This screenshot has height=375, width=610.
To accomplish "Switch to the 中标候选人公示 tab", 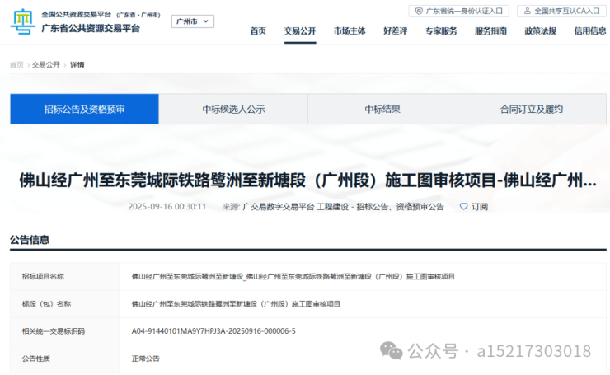I will click(233, 109).
